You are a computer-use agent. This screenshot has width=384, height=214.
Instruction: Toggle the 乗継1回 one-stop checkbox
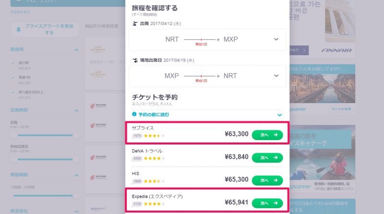[x=13, y=77]
